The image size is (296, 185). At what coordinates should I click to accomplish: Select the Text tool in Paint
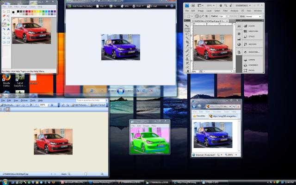[8, 29]
